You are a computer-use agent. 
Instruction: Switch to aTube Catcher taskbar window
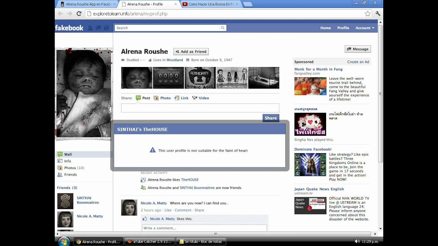click(x=150, y=242)
